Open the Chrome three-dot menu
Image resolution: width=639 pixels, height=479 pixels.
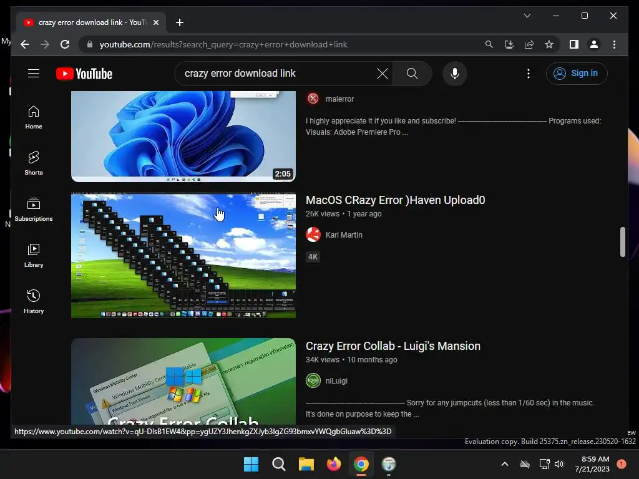(x=614, y=44)
